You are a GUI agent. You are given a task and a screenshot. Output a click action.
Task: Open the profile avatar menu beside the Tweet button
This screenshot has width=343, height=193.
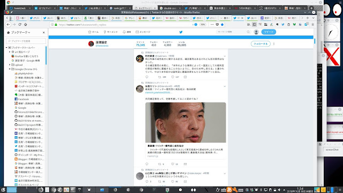click(x=256, y=32)
